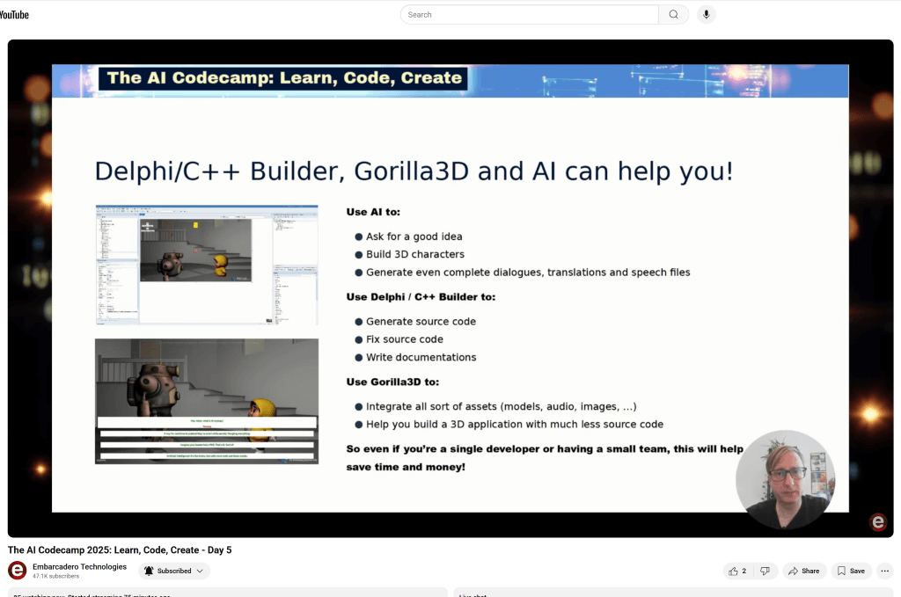Click the Embarcadero watermark in the player
The width and height of the screenshot is (901, 597).
coord(878,521)
